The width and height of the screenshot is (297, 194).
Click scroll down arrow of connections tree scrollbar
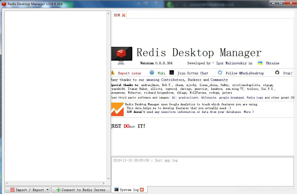(x=108, y=179)
